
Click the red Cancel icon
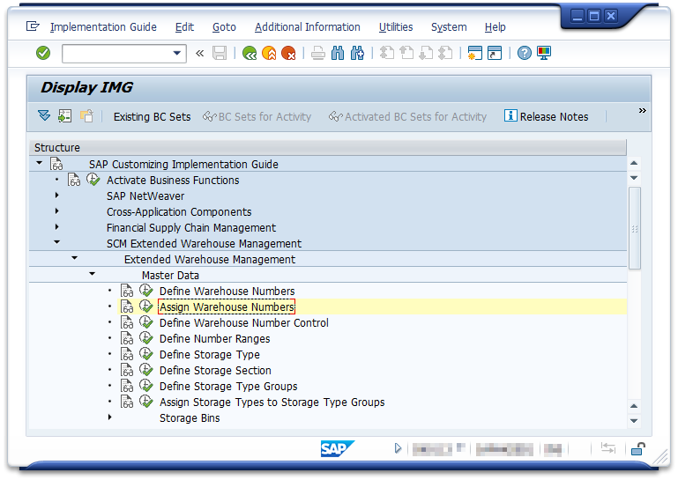coord(288,54)
